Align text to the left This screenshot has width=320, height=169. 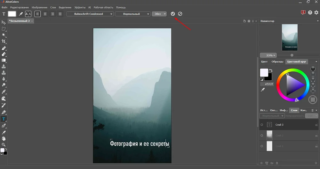coord(37,14)
